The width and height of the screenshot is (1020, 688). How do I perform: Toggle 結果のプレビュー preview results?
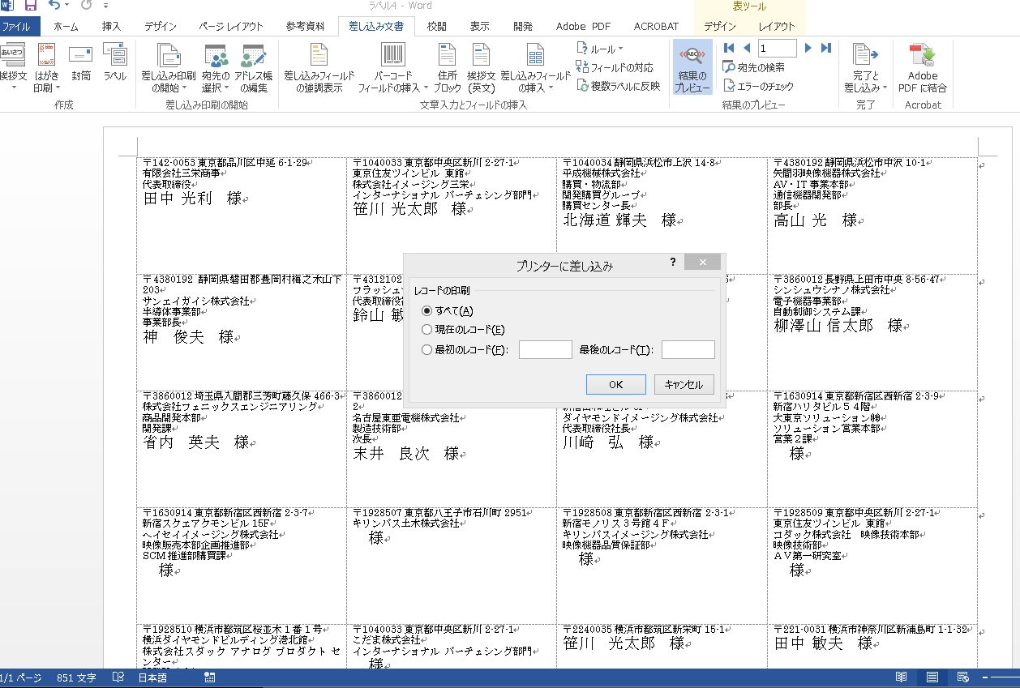pos(692,68)
